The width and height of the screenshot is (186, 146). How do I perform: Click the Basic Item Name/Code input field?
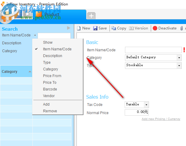point(153,50)
